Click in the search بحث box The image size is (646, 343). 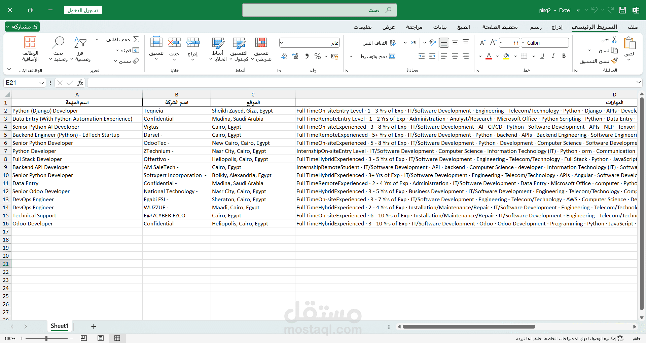pos(319,10)
